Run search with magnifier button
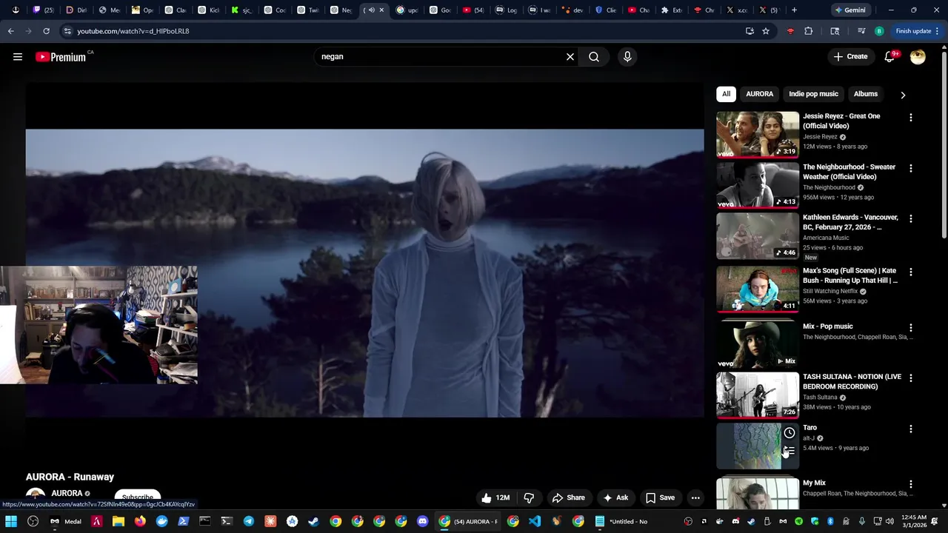The width and height of the screenshot is (948, 533). (x=594, y=56)
